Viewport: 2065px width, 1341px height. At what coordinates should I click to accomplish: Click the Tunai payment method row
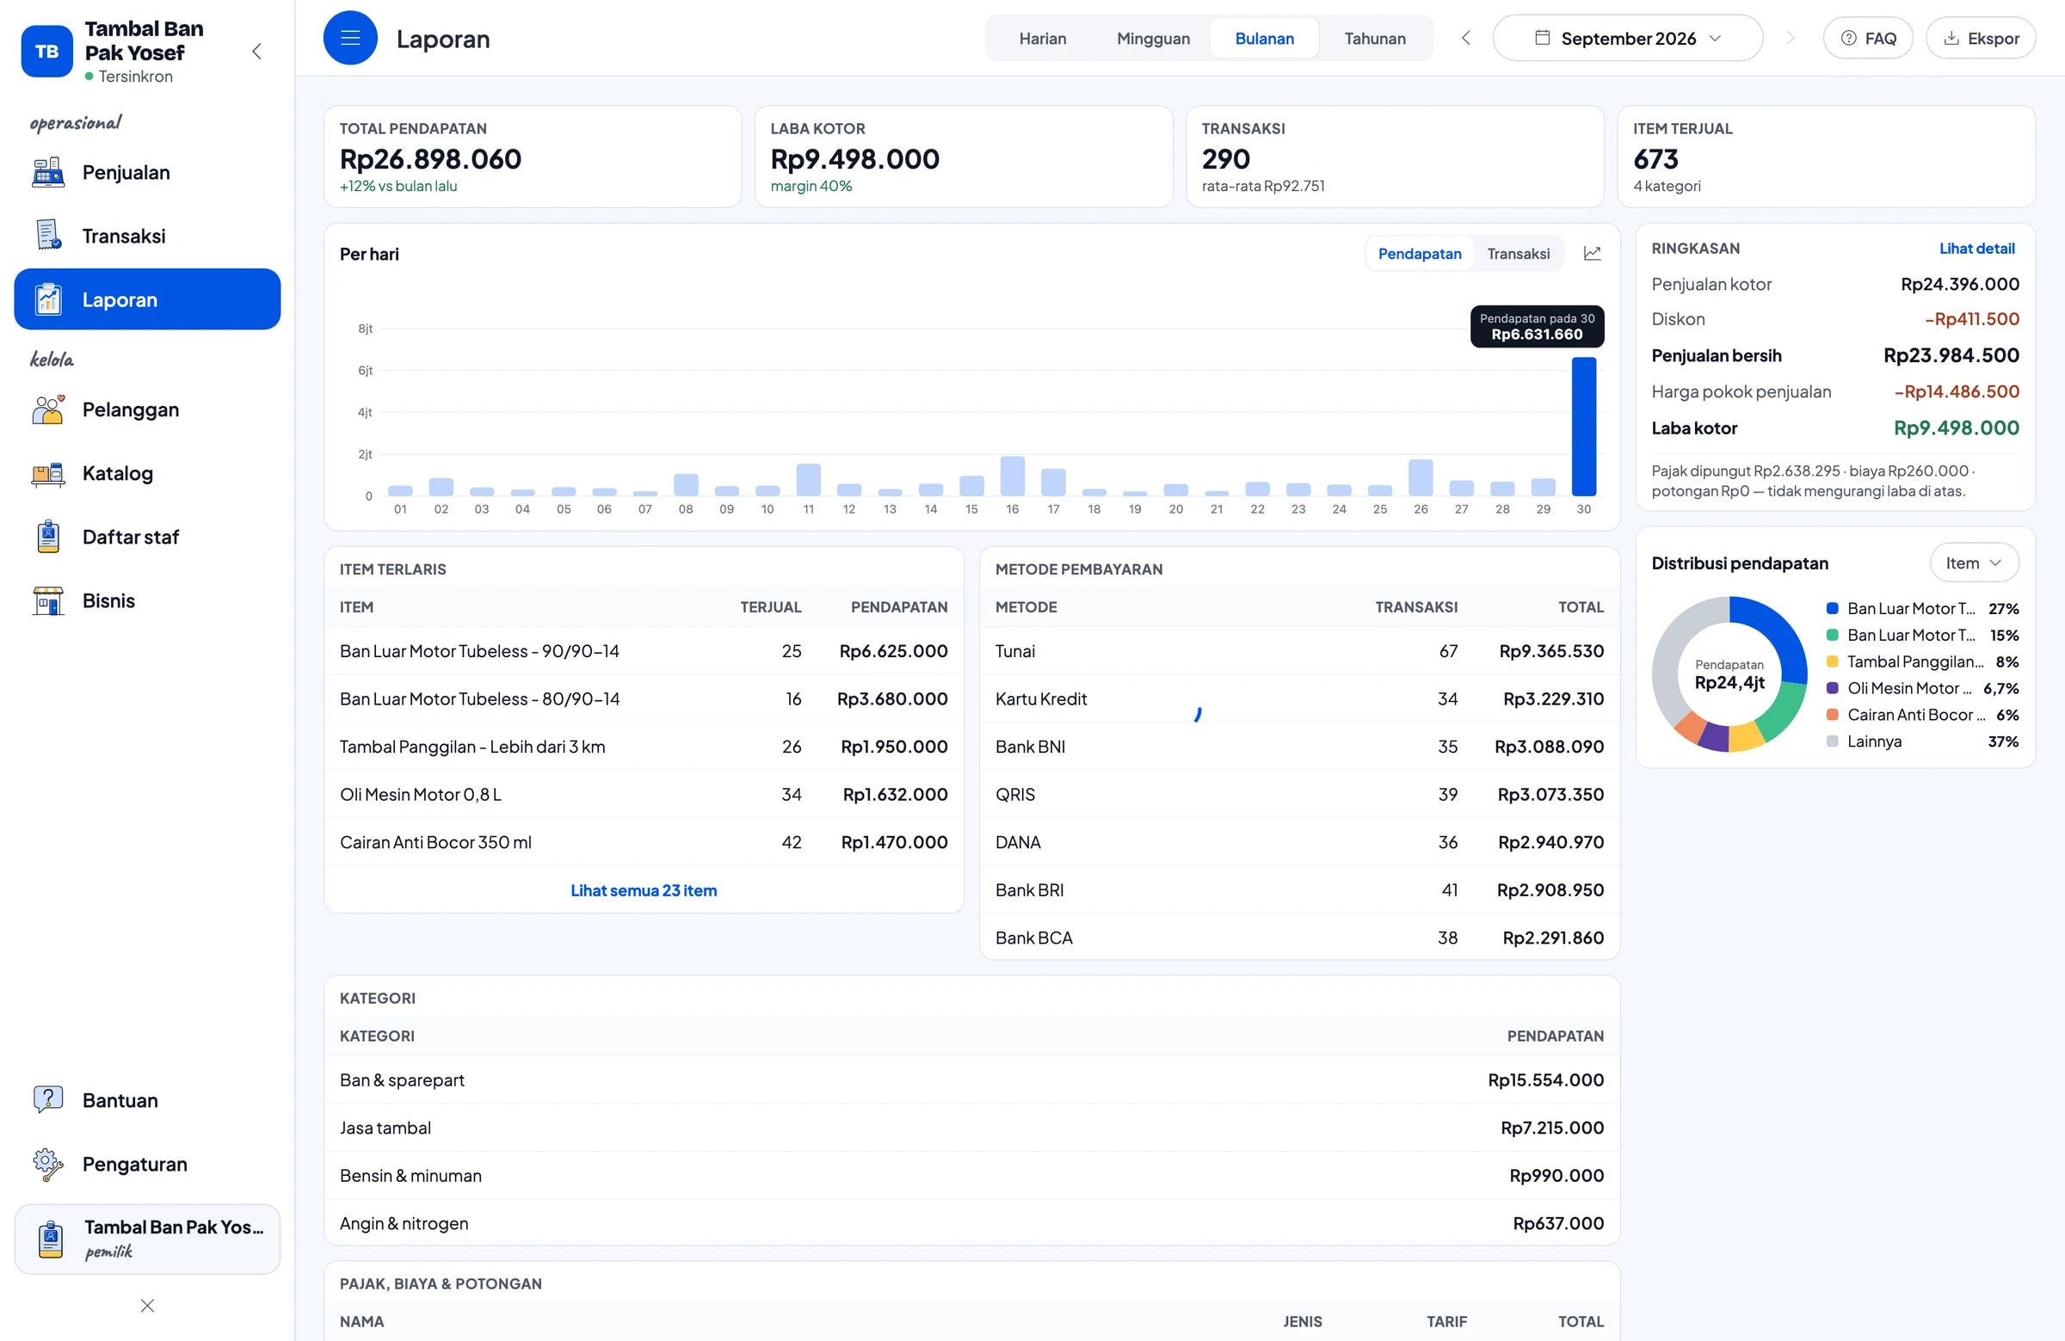point(1299,651)
